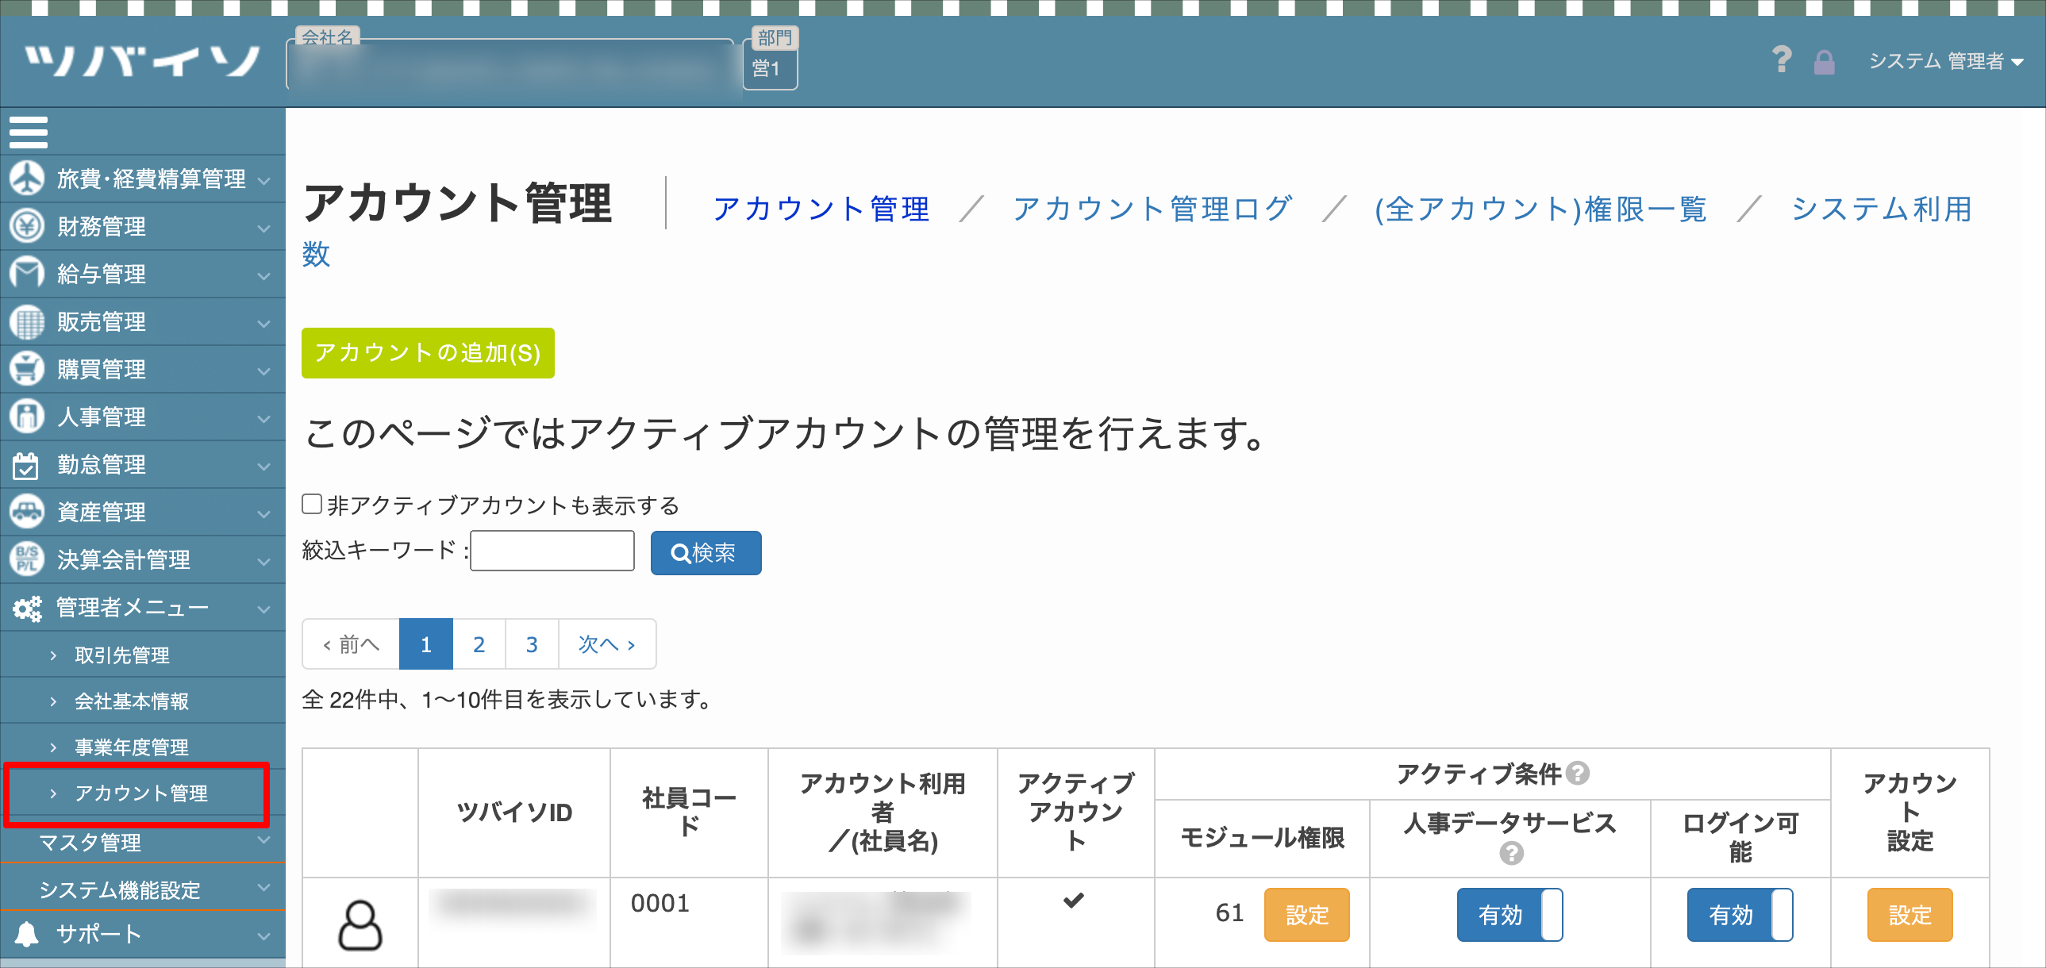Expand 給与管理 menu chevron
This screenshot has width=2046, height=968.
click(264, 276)
